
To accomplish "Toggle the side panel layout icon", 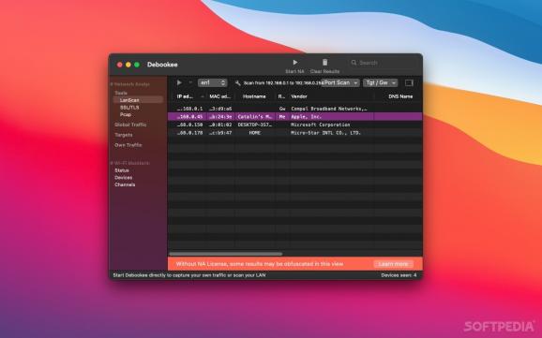I will (x=409, y=82).
